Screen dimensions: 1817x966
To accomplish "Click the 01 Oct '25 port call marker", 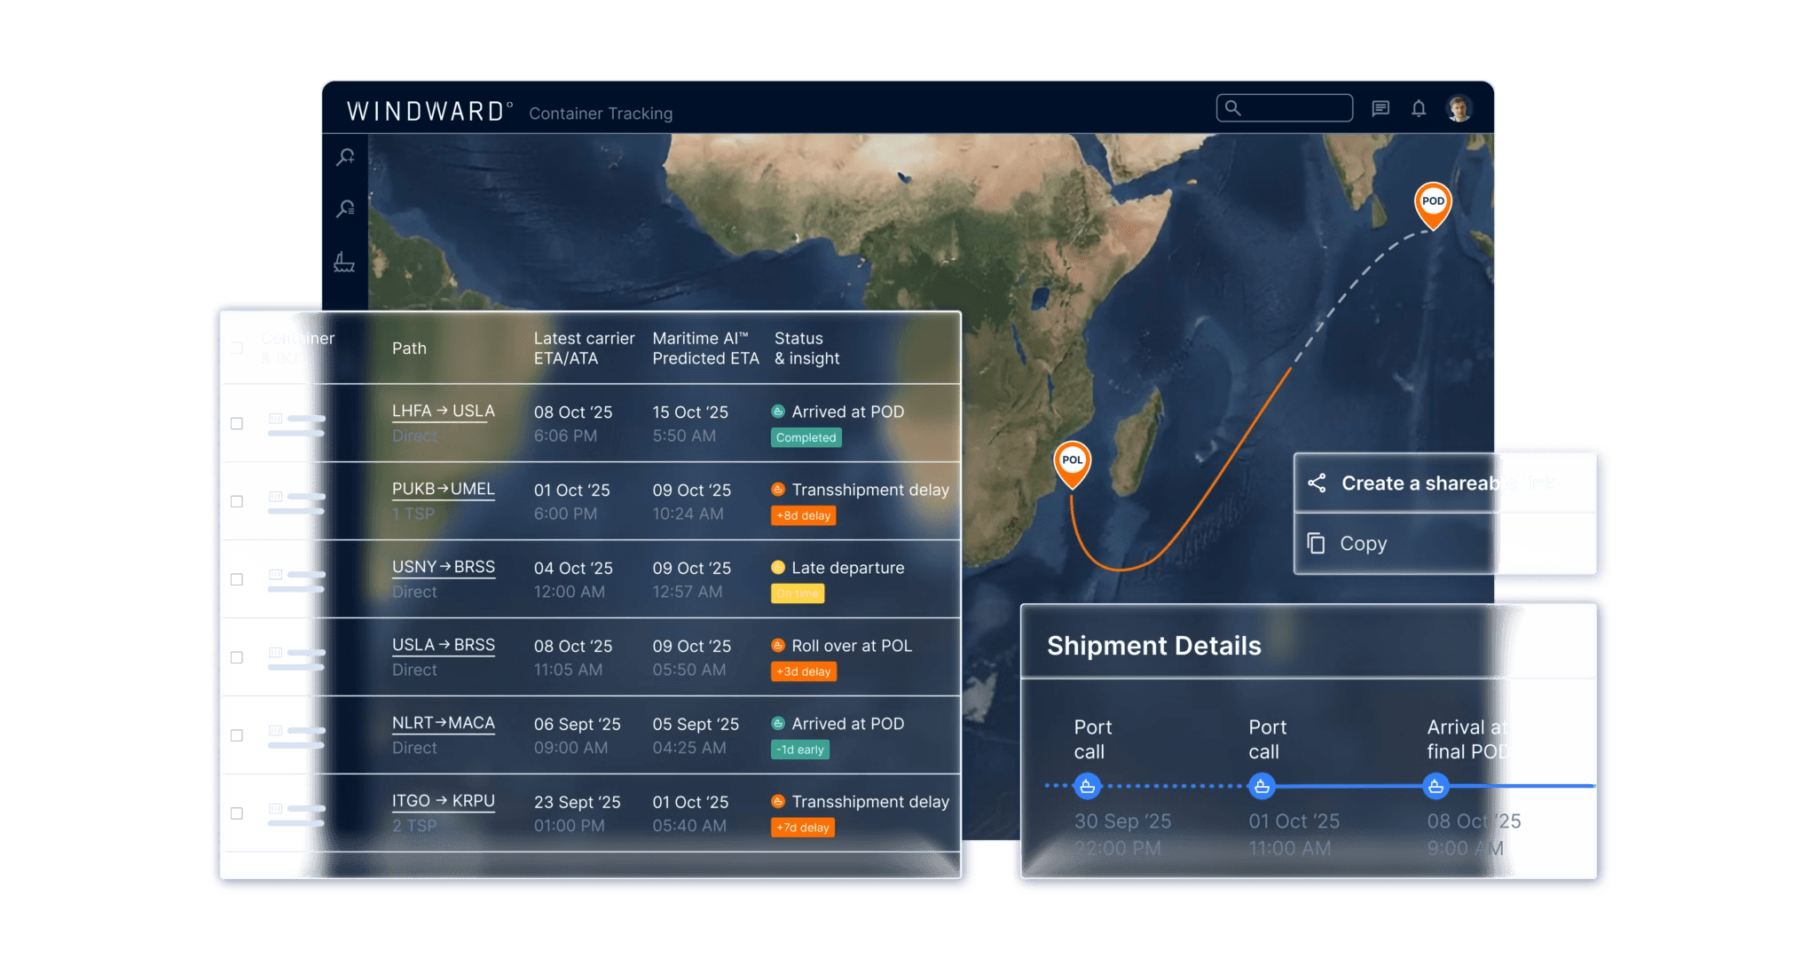I will coord(1262,786).
